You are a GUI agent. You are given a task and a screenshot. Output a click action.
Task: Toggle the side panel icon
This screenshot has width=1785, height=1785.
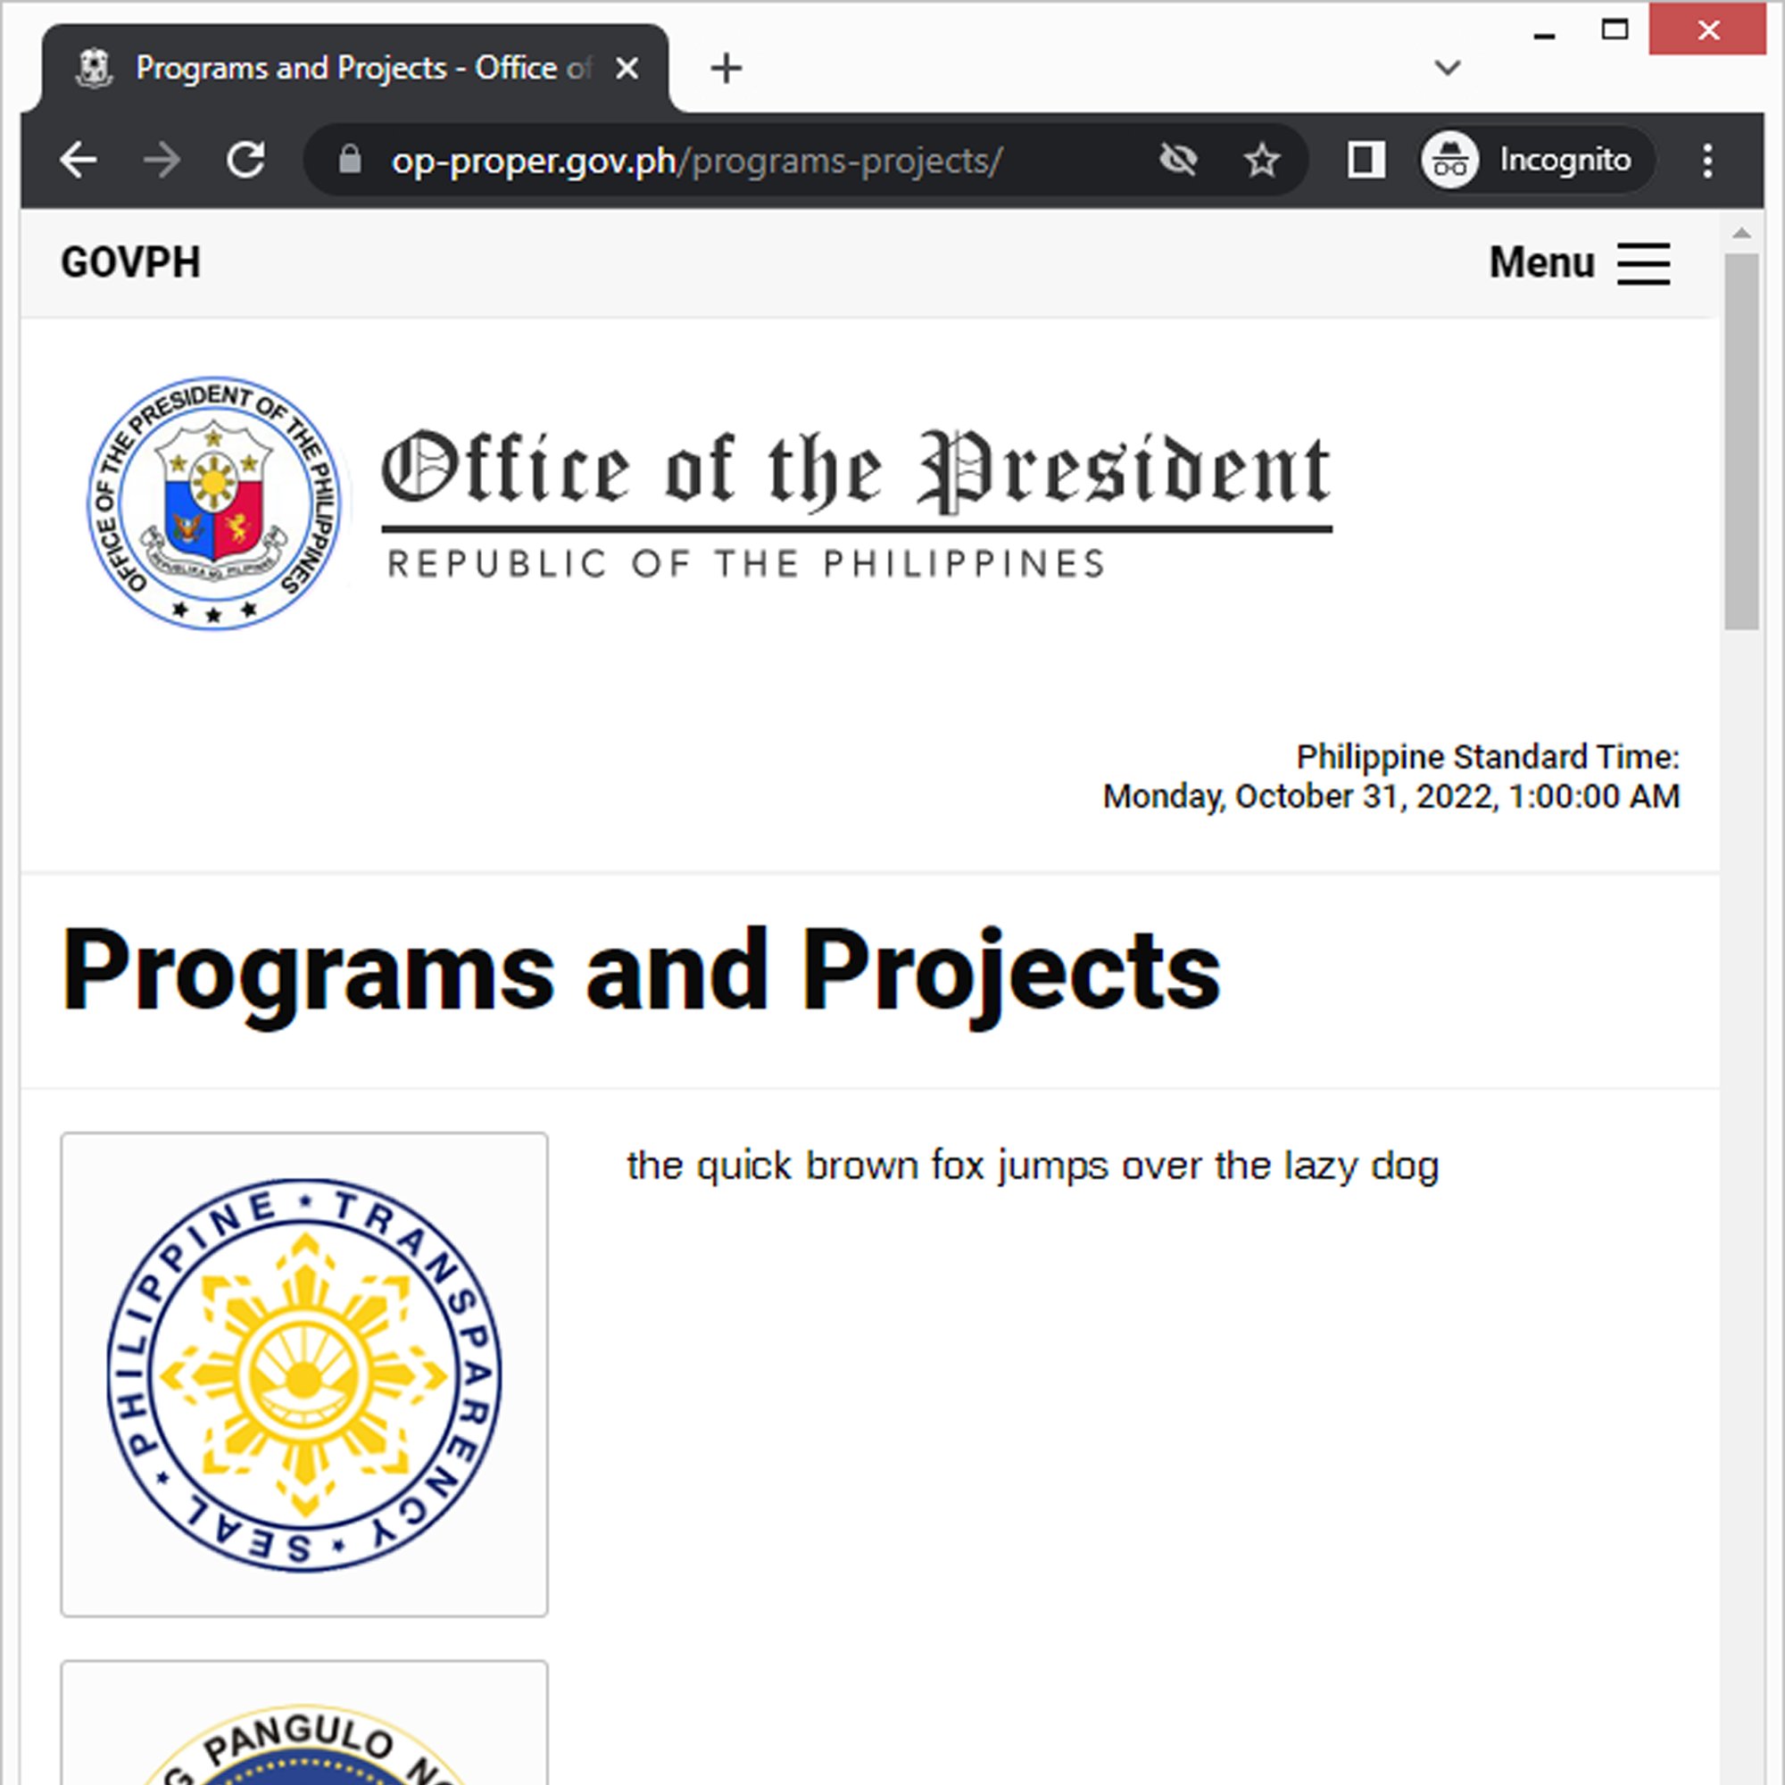tap(1365, 161)
